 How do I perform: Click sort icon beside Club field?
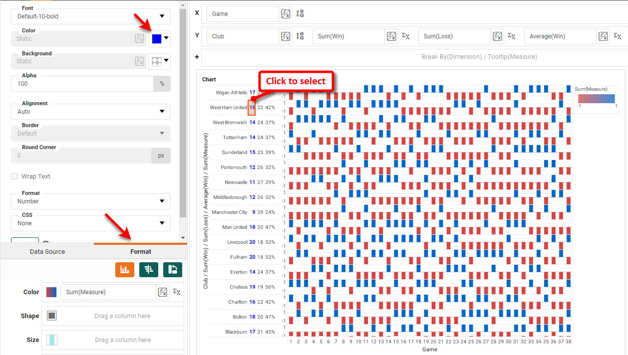coord(300,36)
